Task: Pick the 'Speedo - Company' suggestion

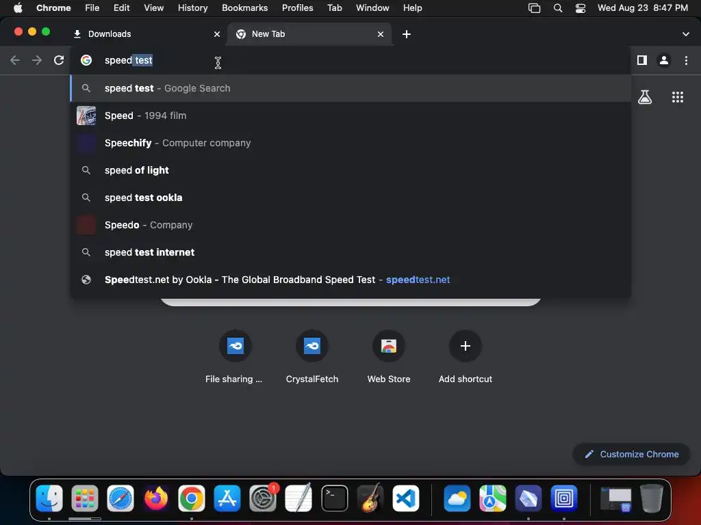Action: 350,225
